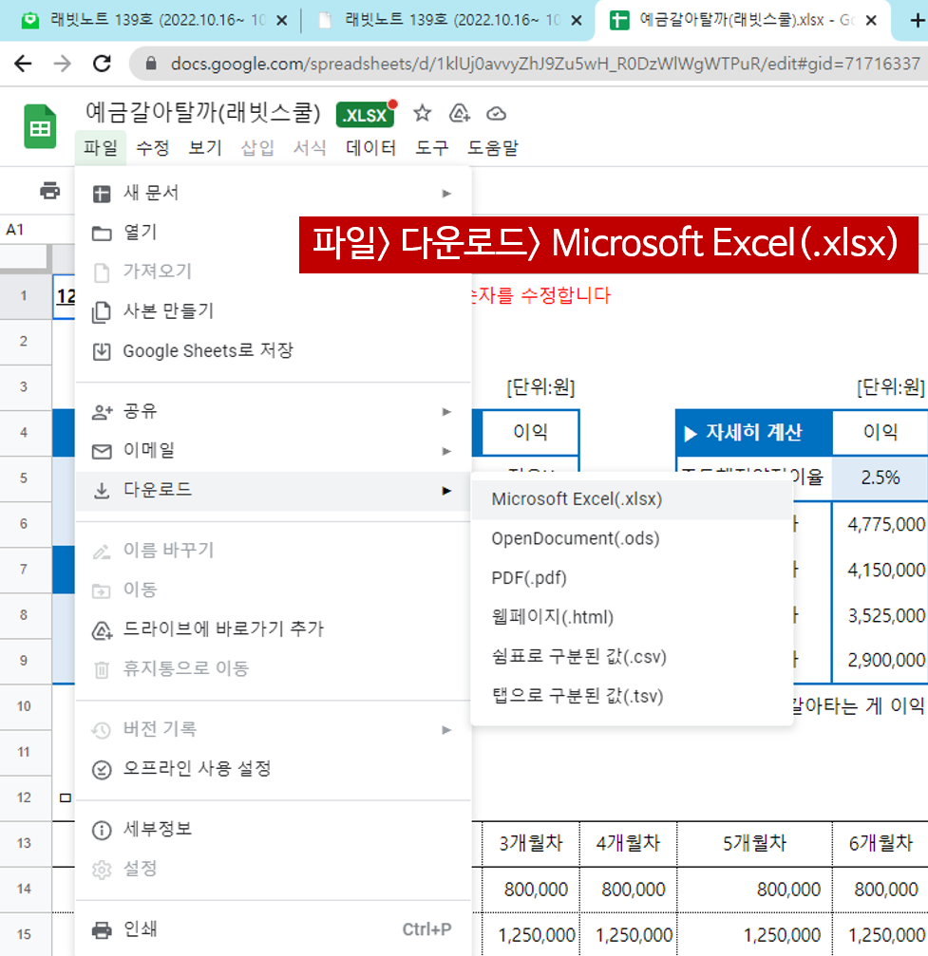
Task: Click the printer icon beside 인쇄
Action: [x=102, y=930]
